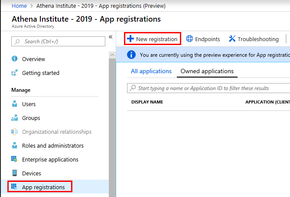The height and width of the screenshot is (197, 290).
Task: Click the Search (Ctrl+/) sidebar field
Action: click(x=58, y=41)
